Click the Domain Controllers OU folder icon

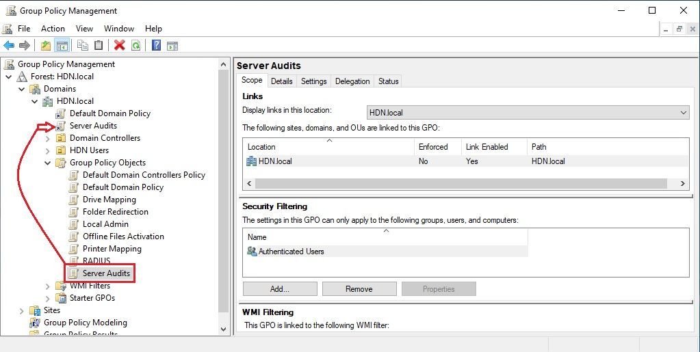(61, 138)
